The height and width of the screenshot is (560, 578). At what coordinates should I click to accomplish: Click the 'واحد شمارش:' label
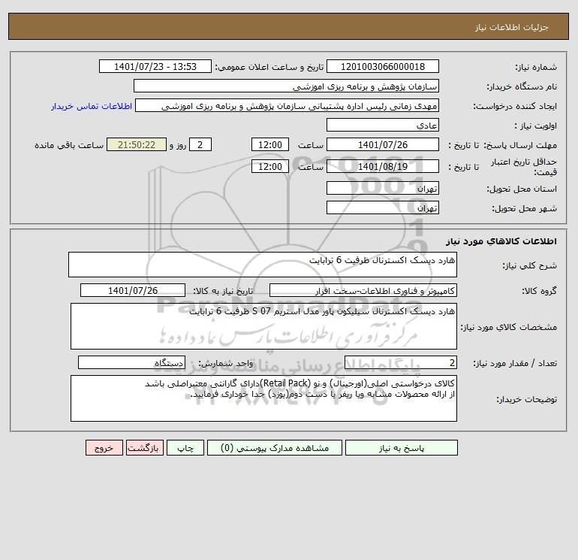226,363
